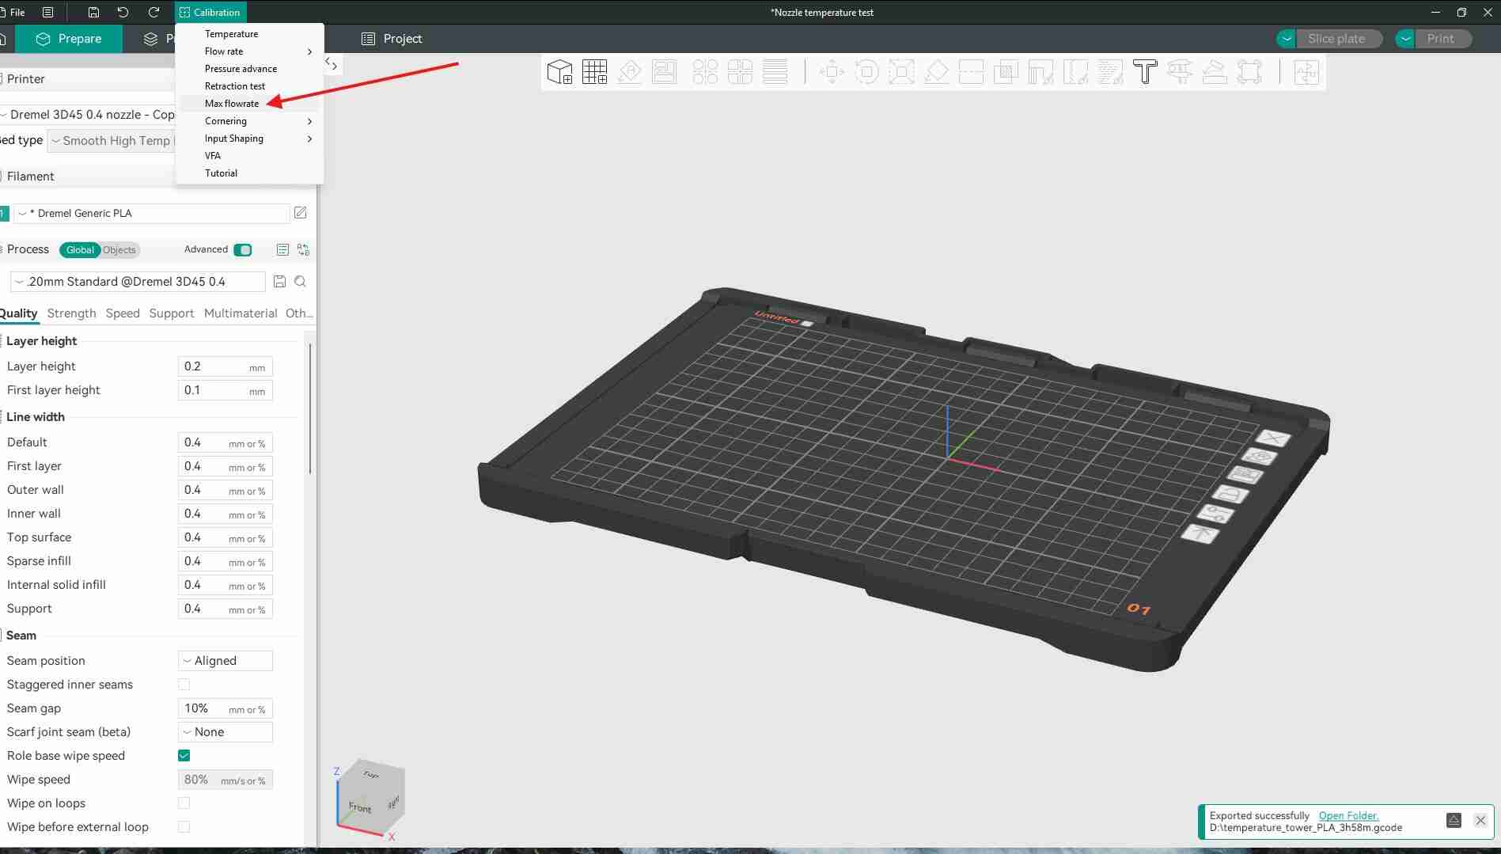Click the Auto orient toolbar icon
The width and height of the screenshot is (1501, 854).
(x=630, y=72)
